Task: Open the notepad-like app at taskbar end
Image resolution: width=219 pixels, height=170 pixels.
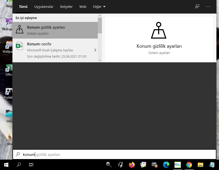Action: coord(212,165)
